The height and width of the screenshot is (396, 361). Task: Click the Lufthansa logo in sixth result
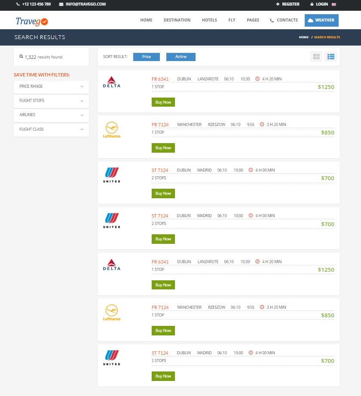point(112,313)
